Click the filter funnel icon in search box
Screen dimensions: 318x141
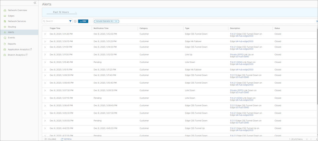tap(70, 21)
